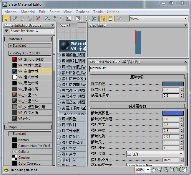Select the Pan tool hand icon

pyautogui.click(x=154, y=170)
